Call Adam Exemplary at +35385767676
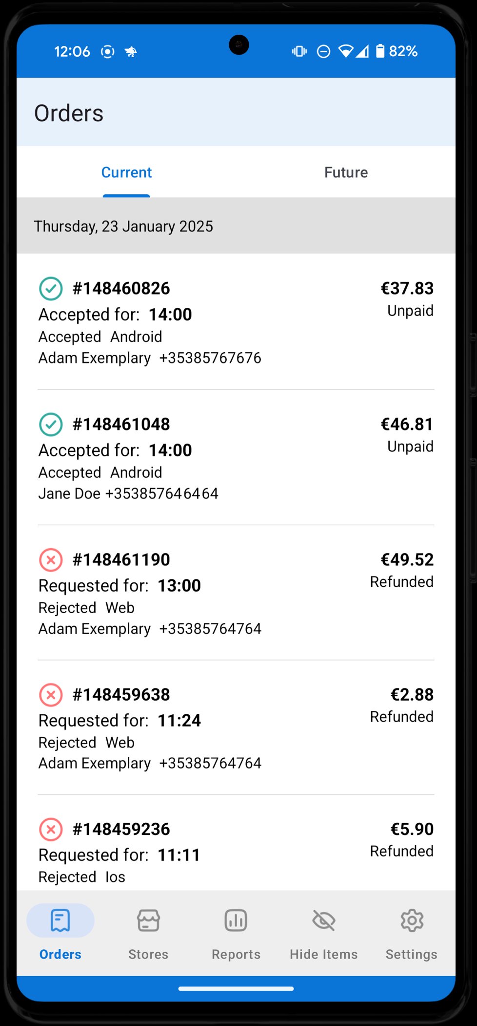 [210, 358]
